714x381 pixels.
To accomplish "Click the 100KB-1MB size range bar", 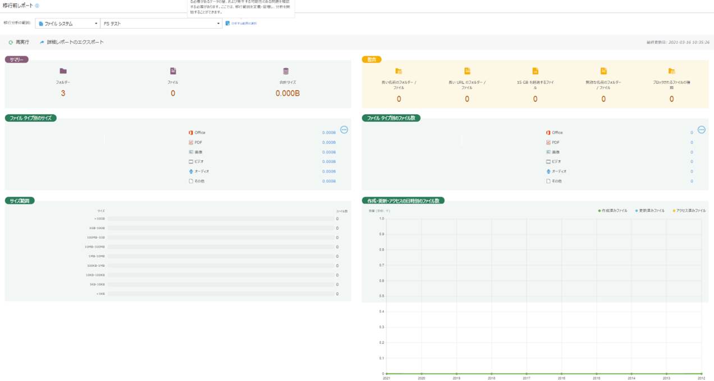I will click(x=221, y=266).
